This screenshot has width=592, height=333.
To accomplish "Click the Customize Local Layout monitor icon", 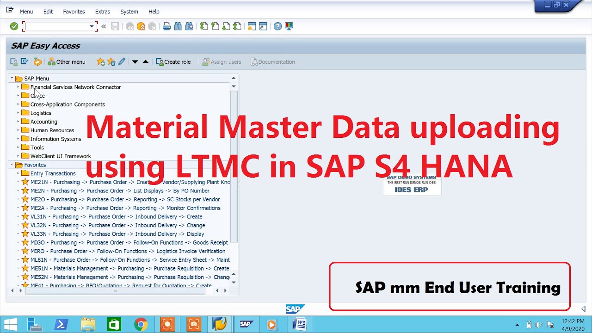I will pos(289,26).
